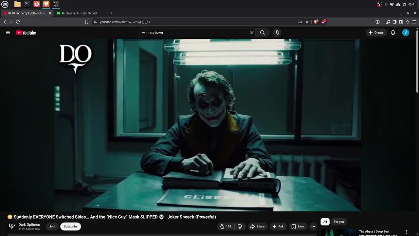This screenshot has width=419, height=236.
Task: Open Brave Rewards triangle icon
Action: [323, 22]
